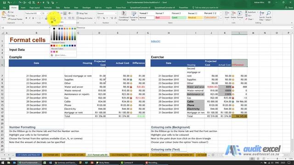
Task: Pick dark red standard colour swatch
Action: [x=51, y=46]
